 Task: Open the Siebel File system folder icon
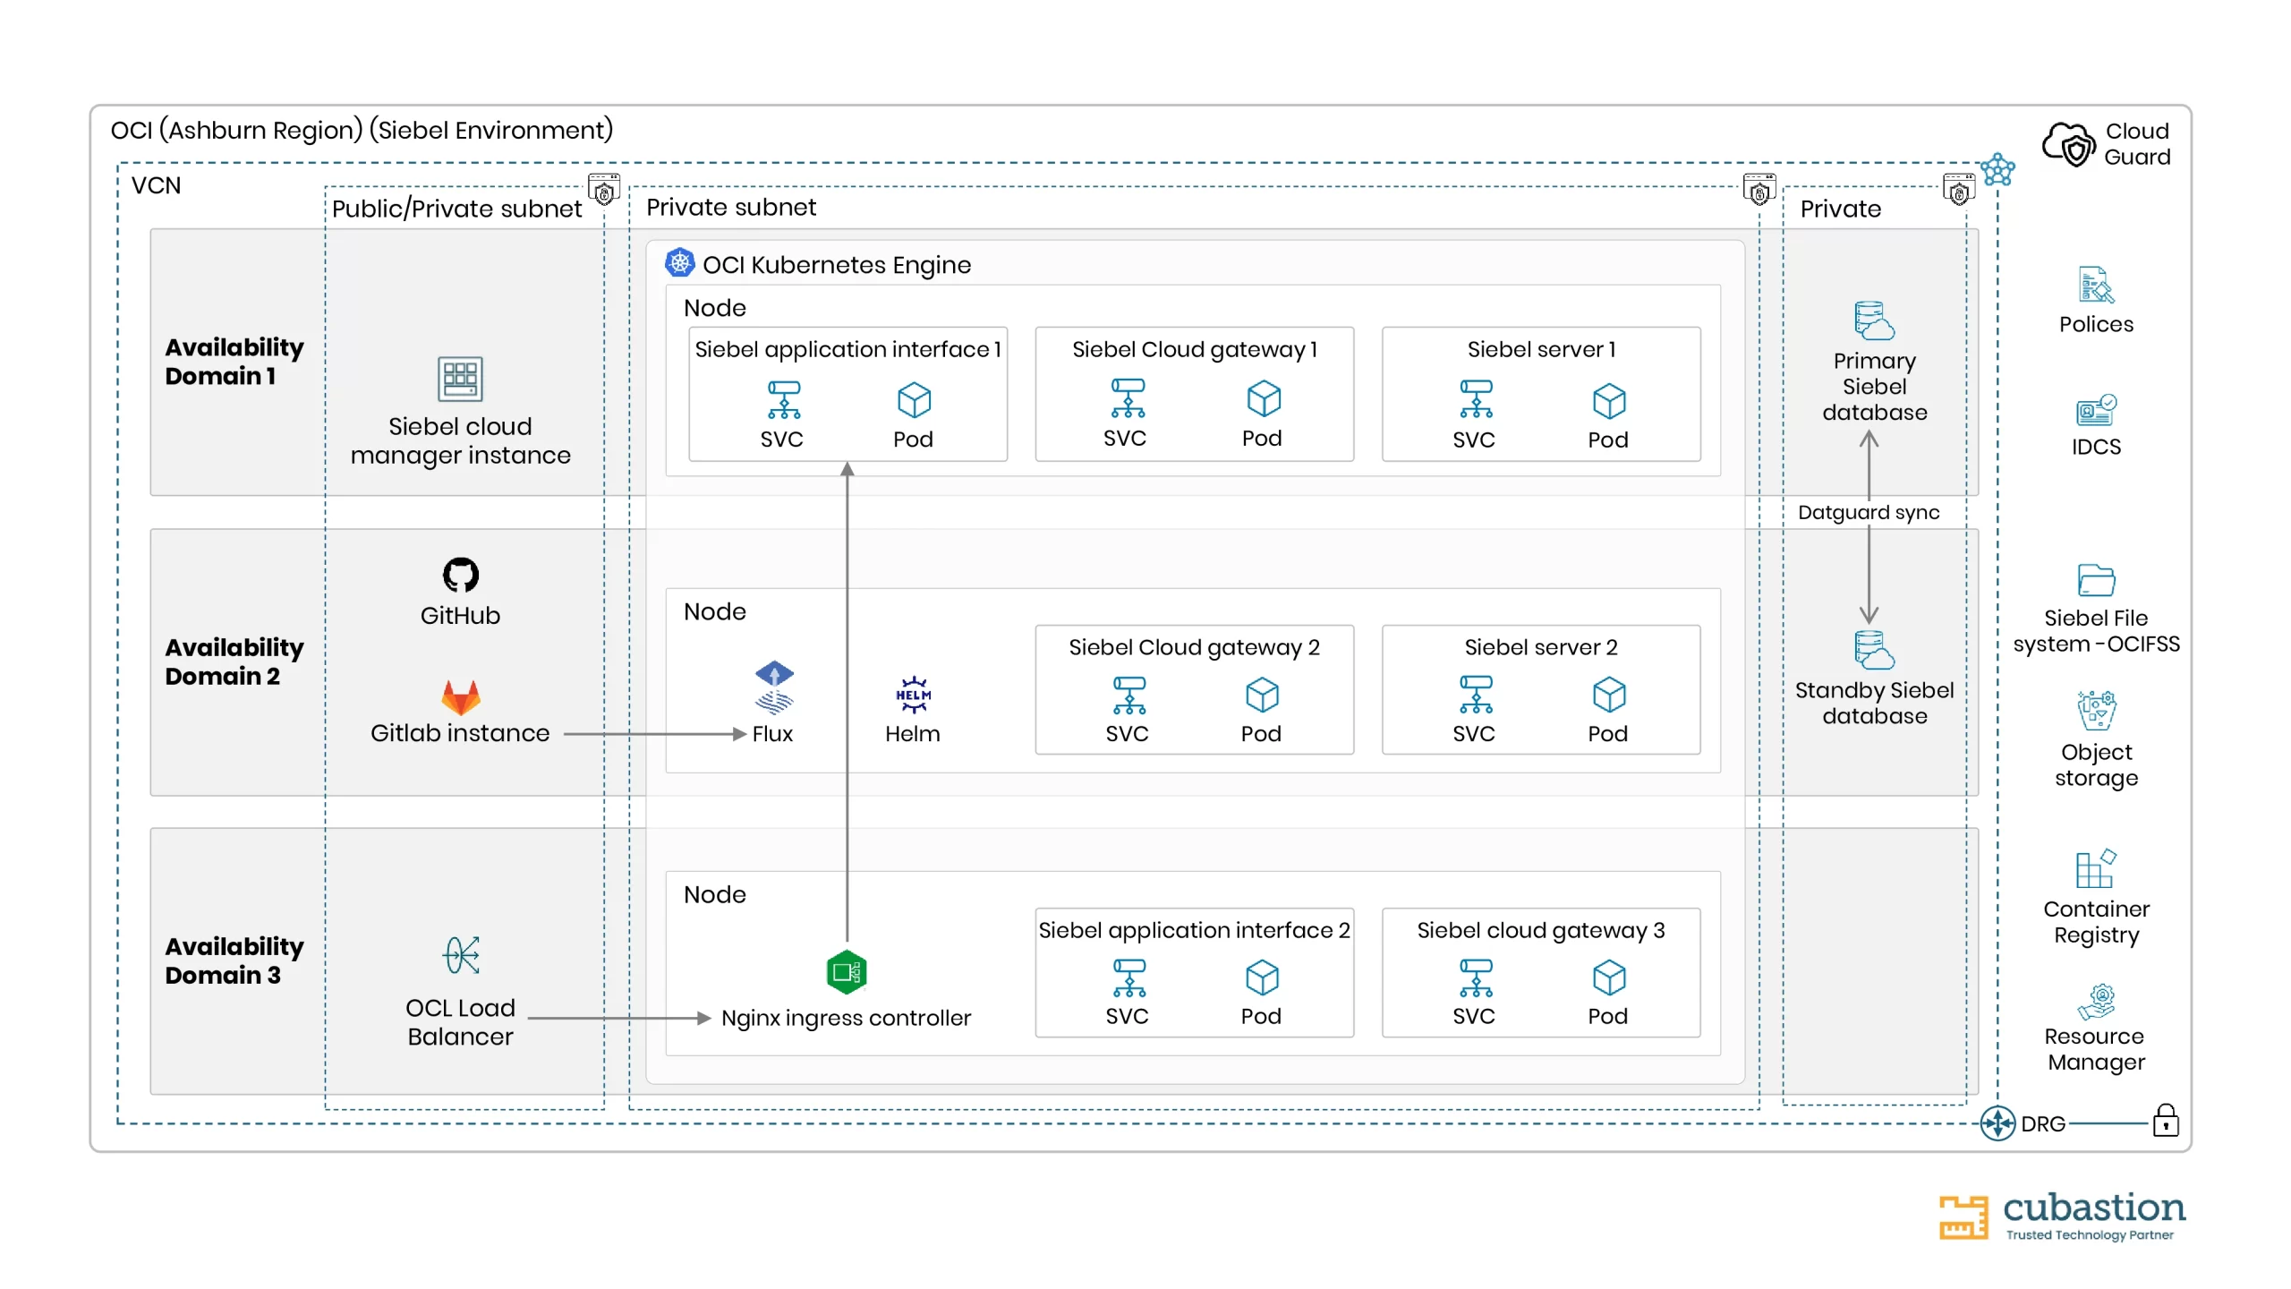(2096, 580)
